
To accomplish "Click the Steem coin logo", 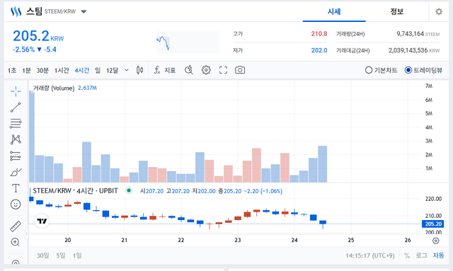I will (x=16, y=11).
